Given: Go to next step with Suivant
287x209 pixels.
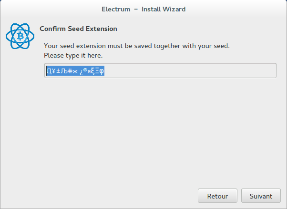Looking at the screenshot, I should coord(261,196).
